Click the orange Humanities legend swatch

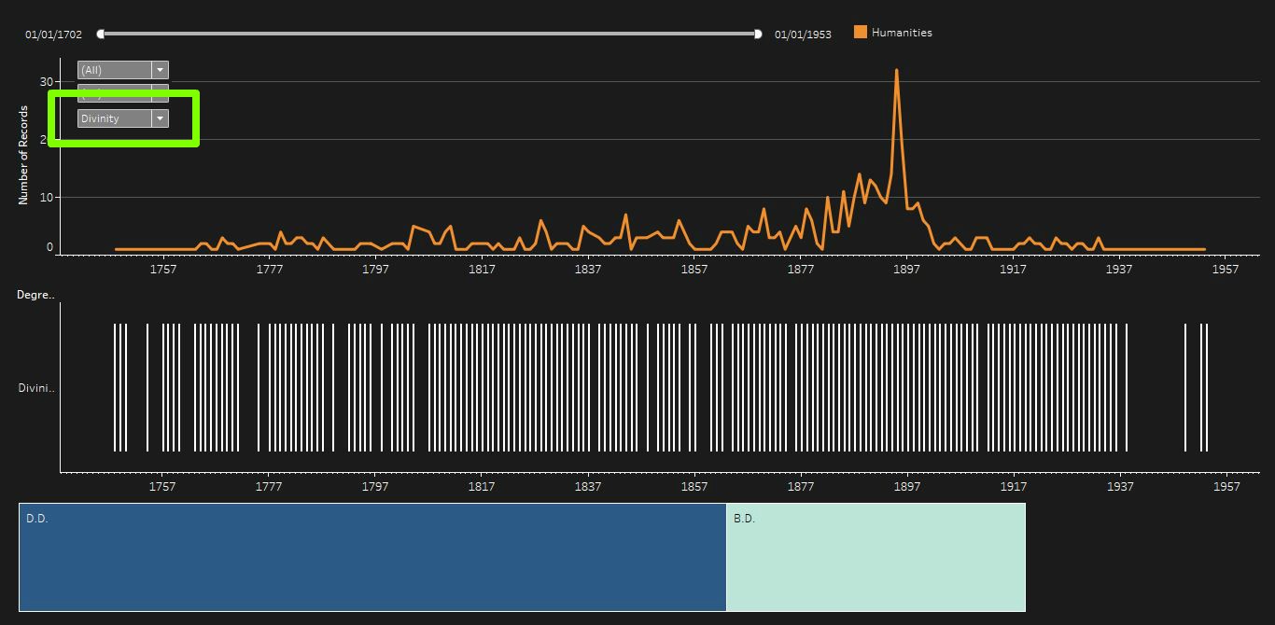click(861, 33)
